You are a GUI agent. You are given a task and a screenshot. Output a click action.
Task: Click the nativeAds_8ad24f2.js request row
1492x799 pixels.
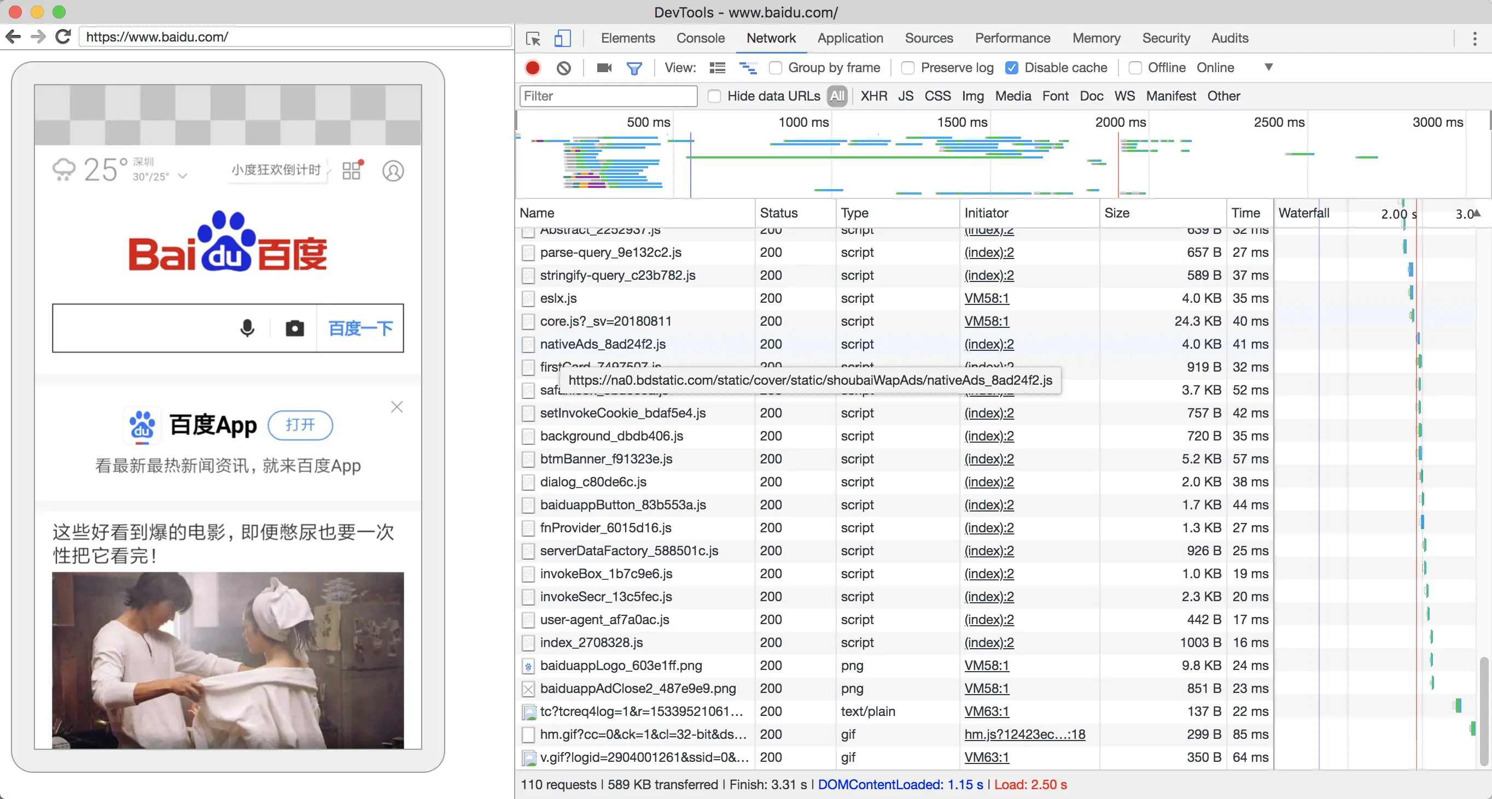click(x=603, y=343)
